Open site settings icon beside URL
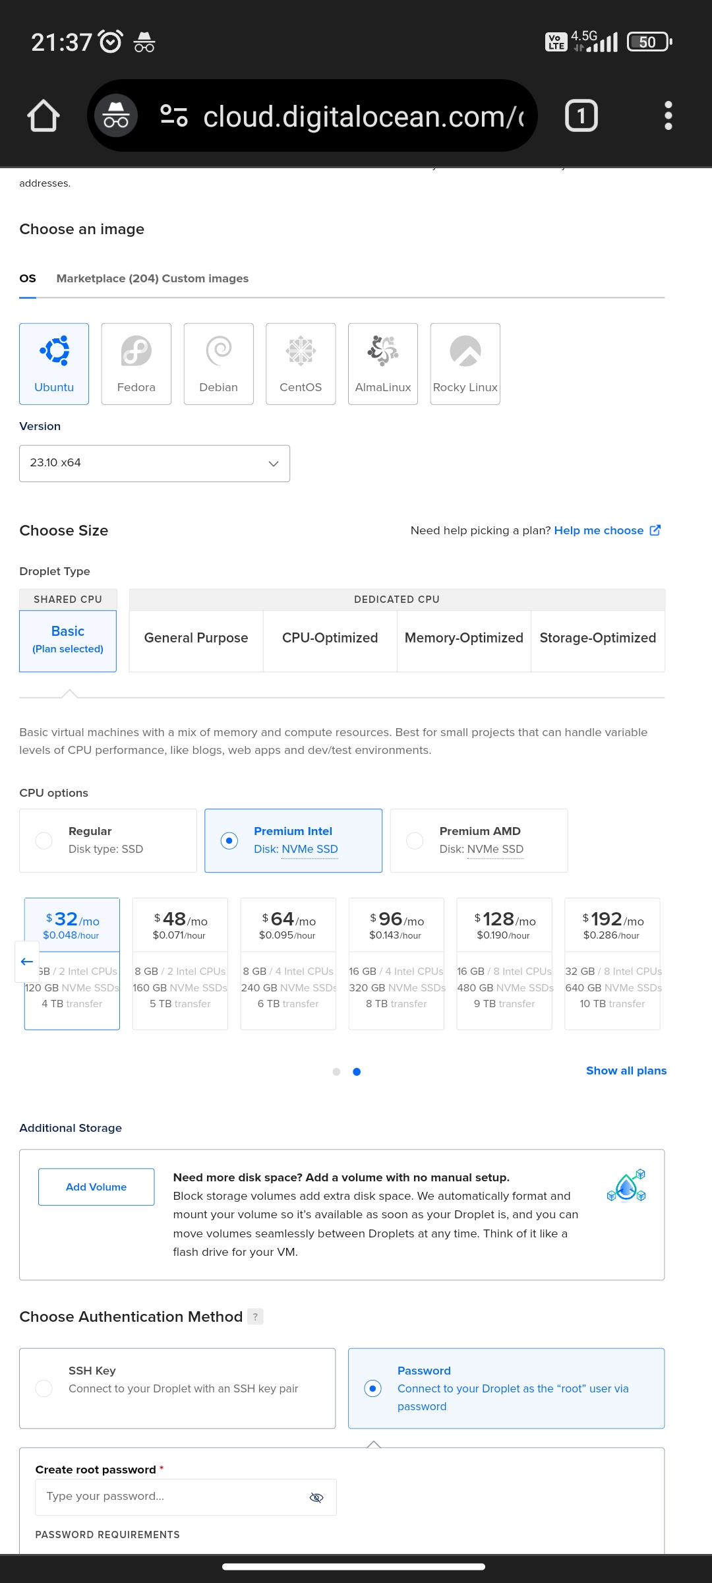 174,116
